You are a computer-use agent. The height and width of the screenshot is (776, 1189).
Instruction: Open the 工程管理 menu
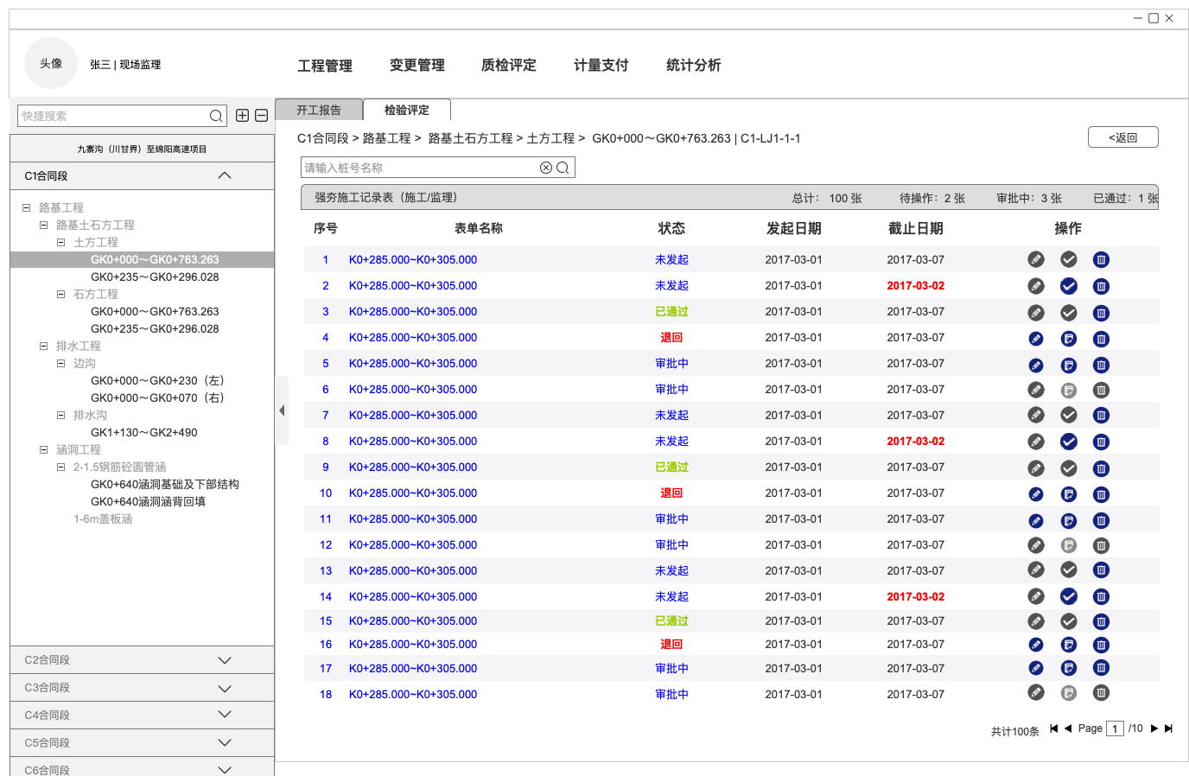(x=325, y=66)
